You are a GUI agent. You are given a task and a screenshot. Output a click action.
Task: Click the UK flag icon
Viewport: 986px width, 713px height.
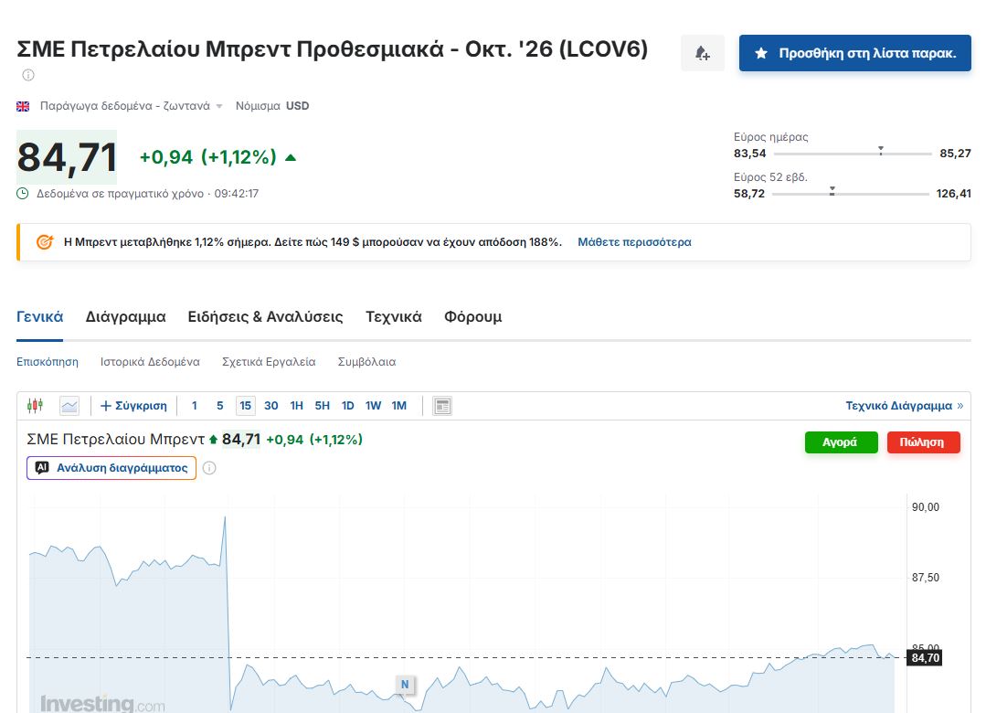coord(23,106)
